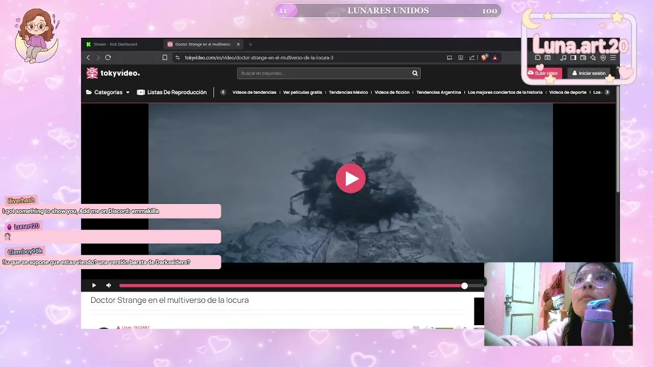Click the User-1512887 uploader name
The width and height of the screenshot is (653, 367).
[136, 327]
